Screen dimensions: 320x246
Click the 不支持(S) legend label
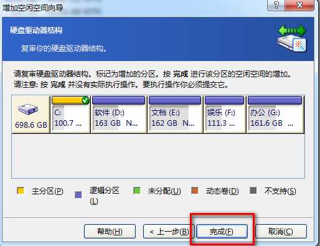[x=280, y=191]
